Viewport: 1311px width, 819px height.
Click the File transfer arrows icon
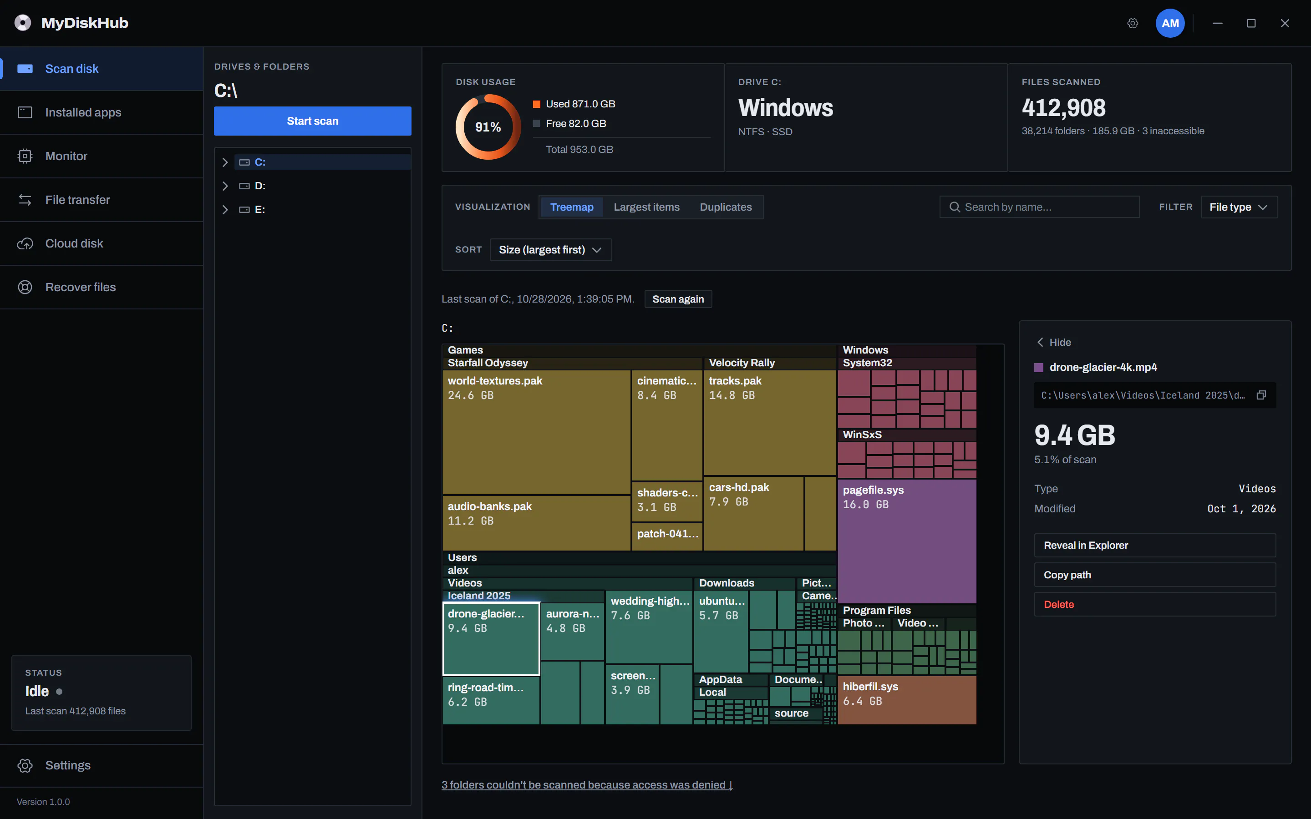click(25, 200)
